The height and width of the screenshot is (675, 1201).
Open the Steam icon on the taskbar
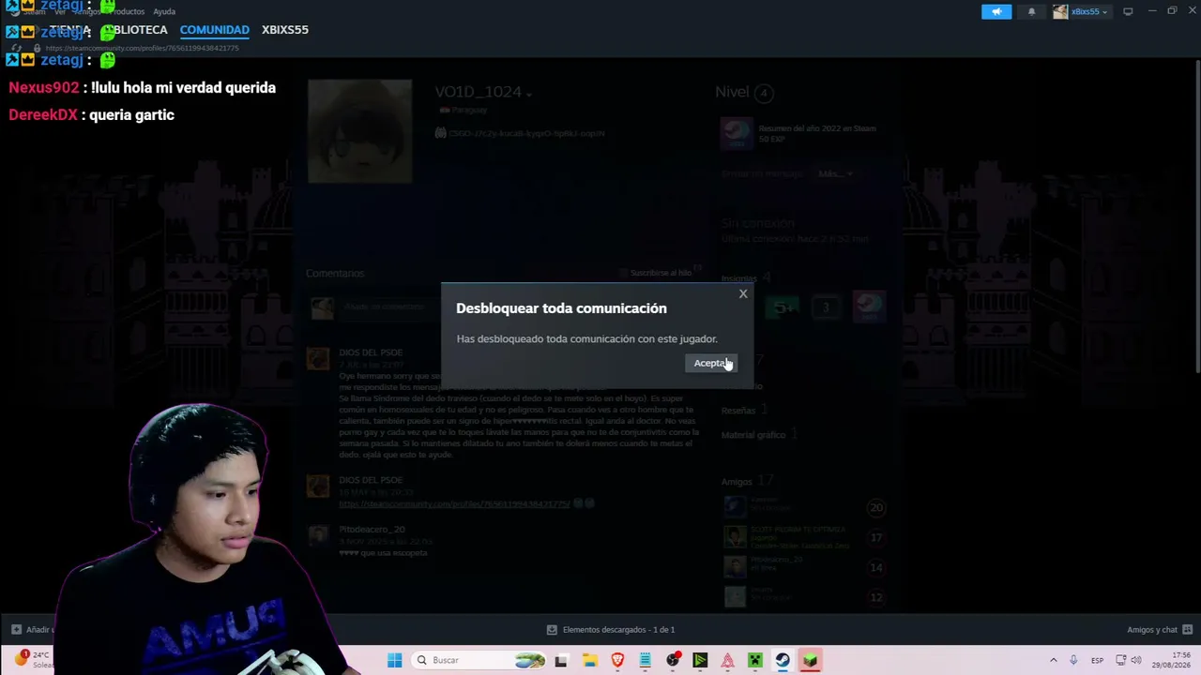(x=783, y=660)
